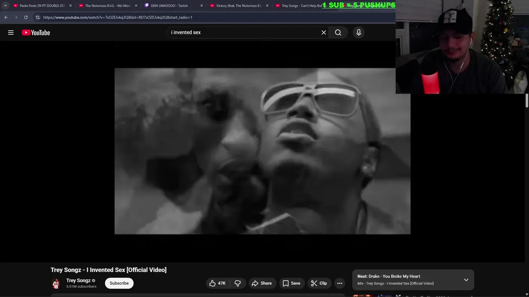Open the YouTube hamburger guide menu

click(11, 33)
